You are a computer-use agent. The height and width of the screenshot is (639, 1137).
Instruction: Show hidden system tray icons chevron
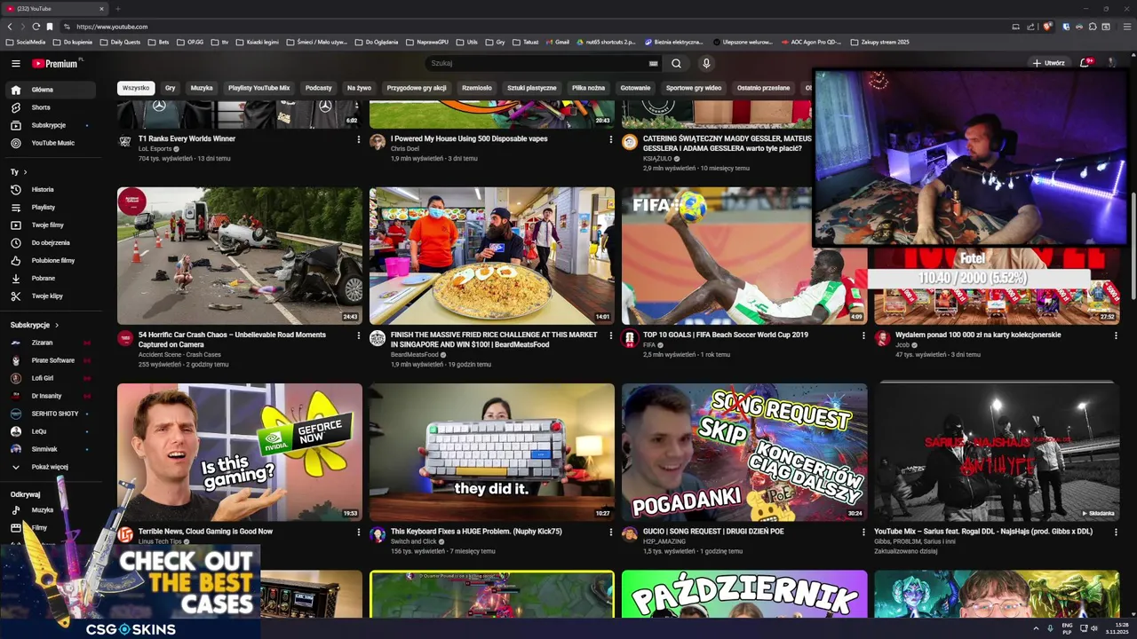pos(1036,628)
